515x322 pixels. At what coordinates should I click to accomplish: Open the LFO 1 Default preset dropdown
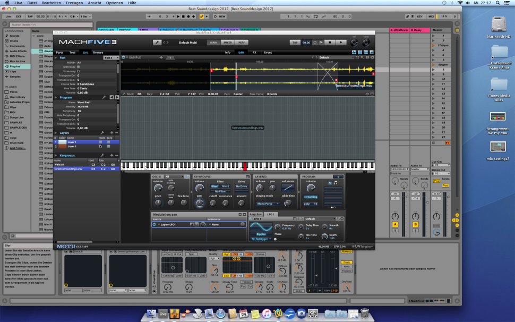click(x=319, y=219)
